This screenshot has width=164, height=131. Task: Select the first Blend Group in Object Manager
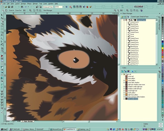(134, 24)
